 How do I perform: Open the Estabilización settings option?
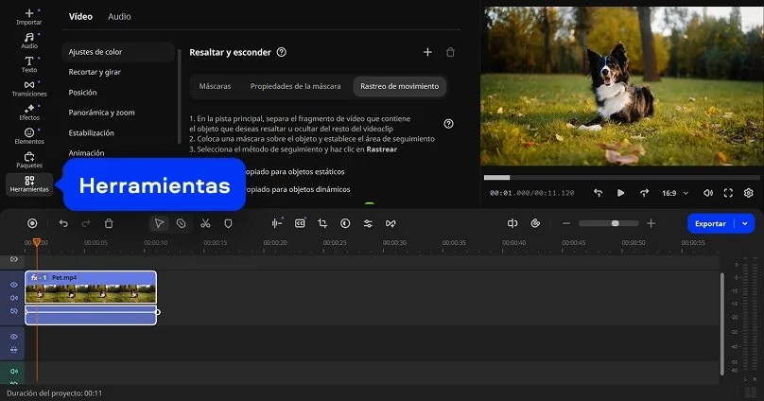(x=91, y=133)
